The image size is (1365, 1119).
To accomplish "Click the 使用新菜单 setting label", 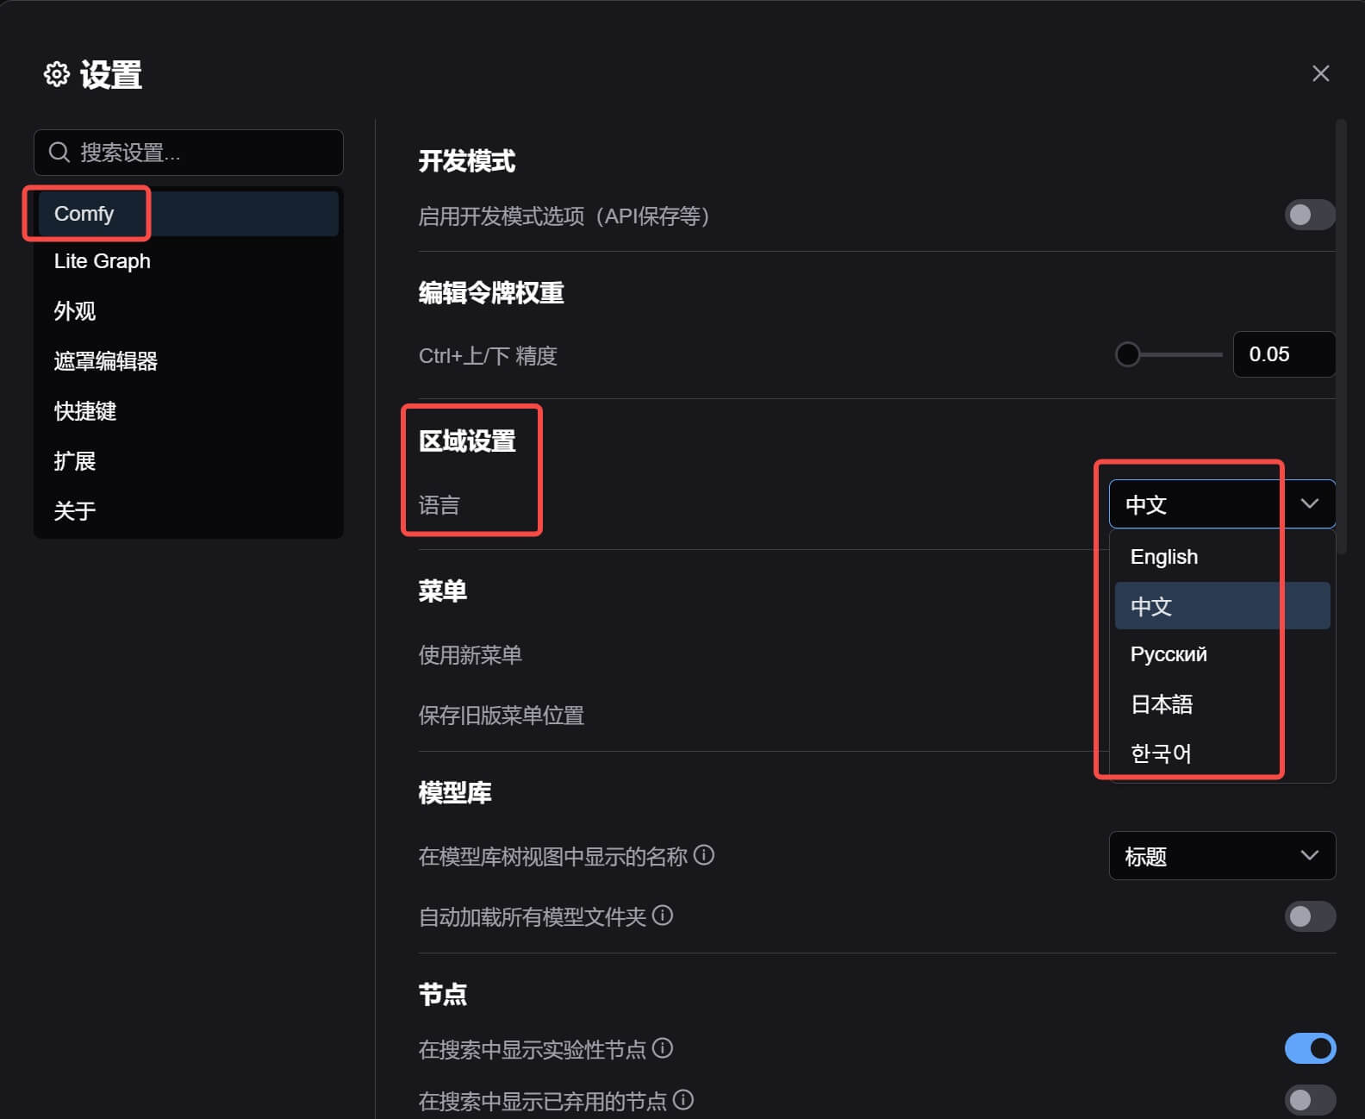I will pos(471,655).
